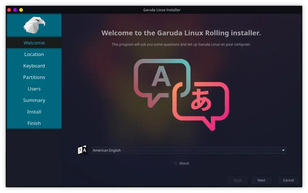Click the info icon next to About
Screen dimensions: 308x193
(x=176, y=163)
